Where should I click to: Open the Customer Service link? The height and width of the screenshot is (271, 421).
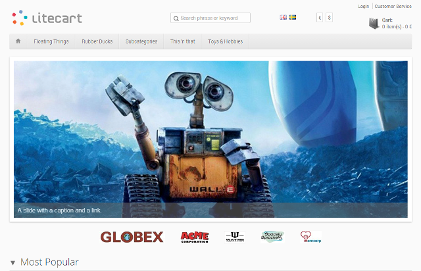[393, 6]
